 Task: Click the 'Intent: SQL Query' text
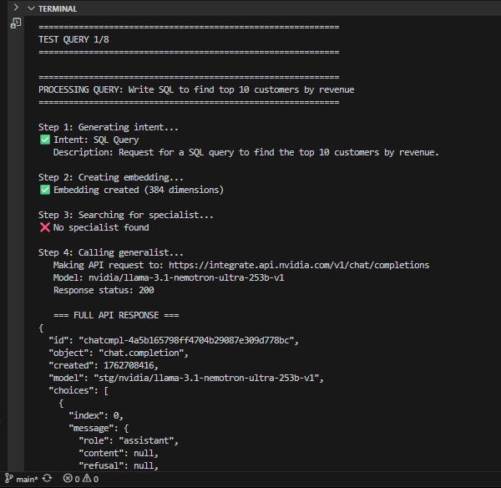[x=96, y=140]
